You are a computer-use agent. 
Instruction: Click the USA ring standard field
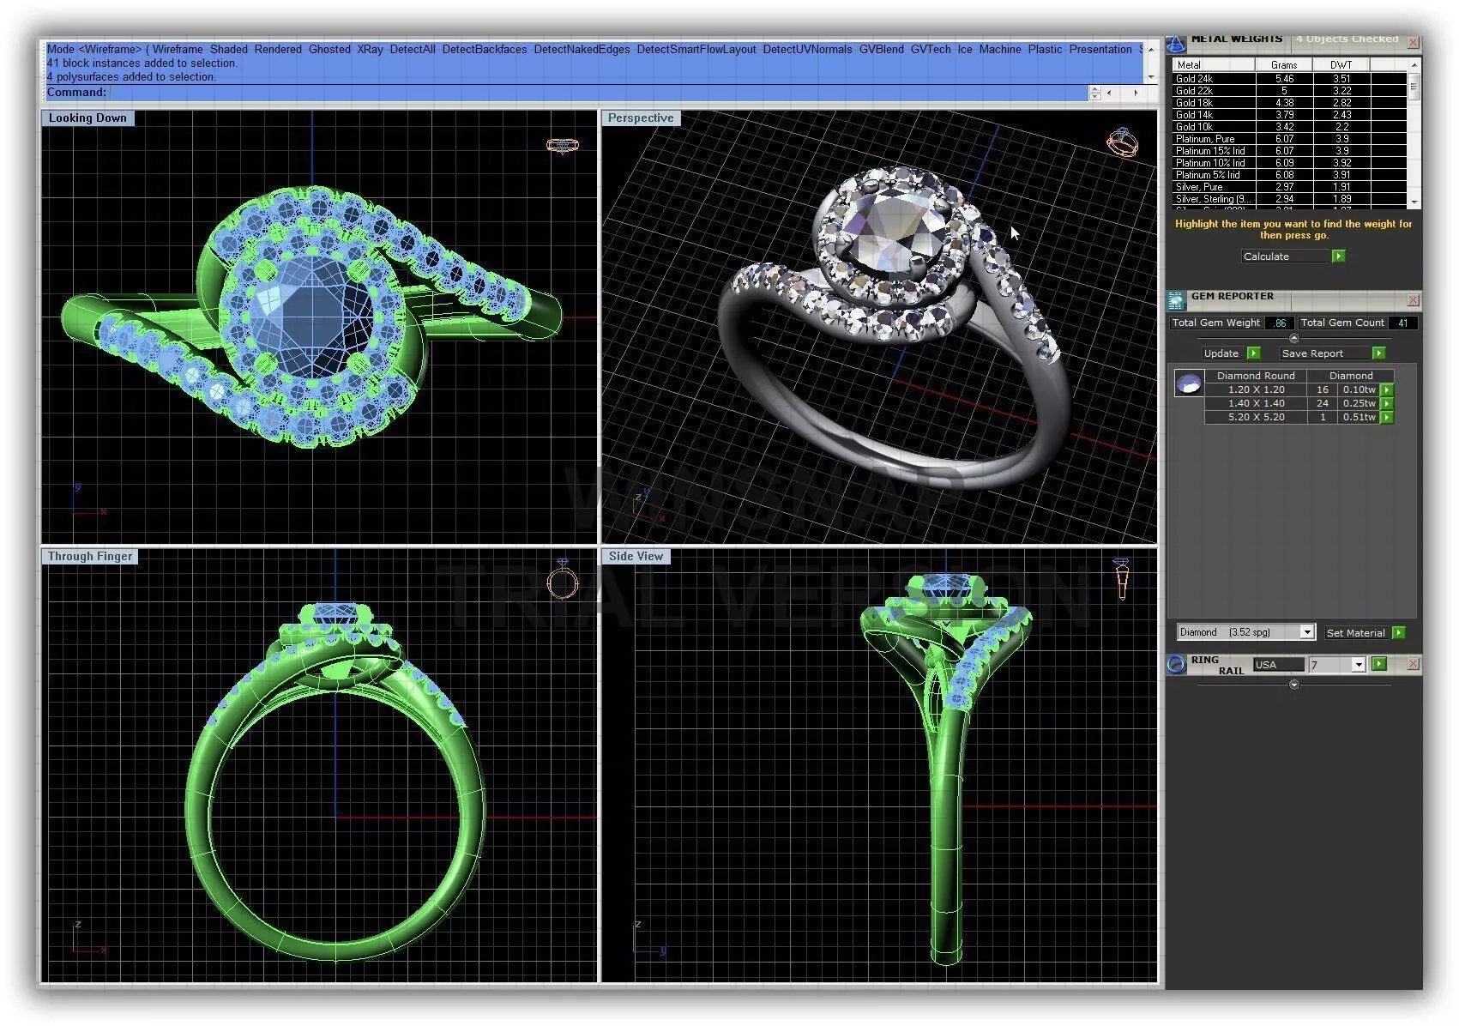(x=1278, y=665)
